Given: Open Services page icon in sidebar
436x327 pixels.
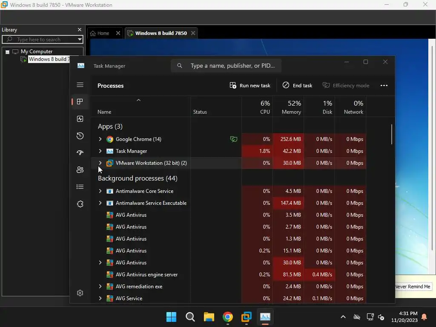Looking at the screenshot, I should click(80, 204).
